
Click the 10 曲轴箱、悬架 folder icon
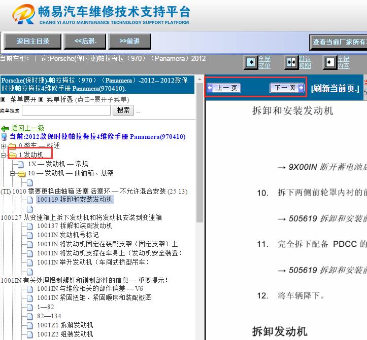tap(22, 174)
